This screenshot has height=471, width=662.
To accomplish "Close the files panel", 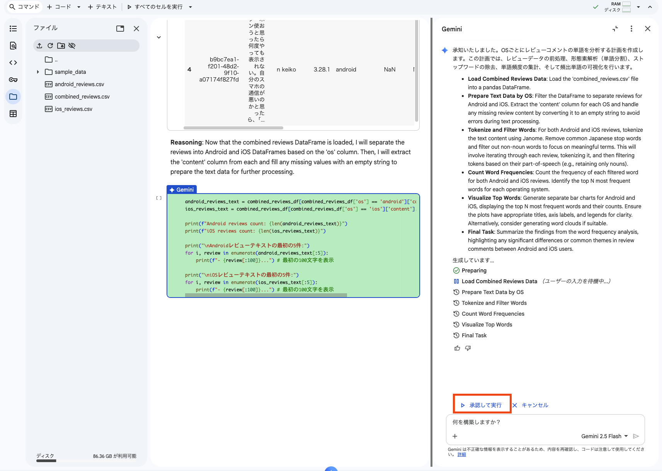I will point(136,29).
